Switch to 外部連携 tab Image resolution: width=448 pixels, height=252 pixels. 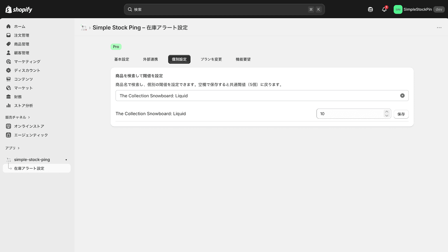click(x=150, y=59)
